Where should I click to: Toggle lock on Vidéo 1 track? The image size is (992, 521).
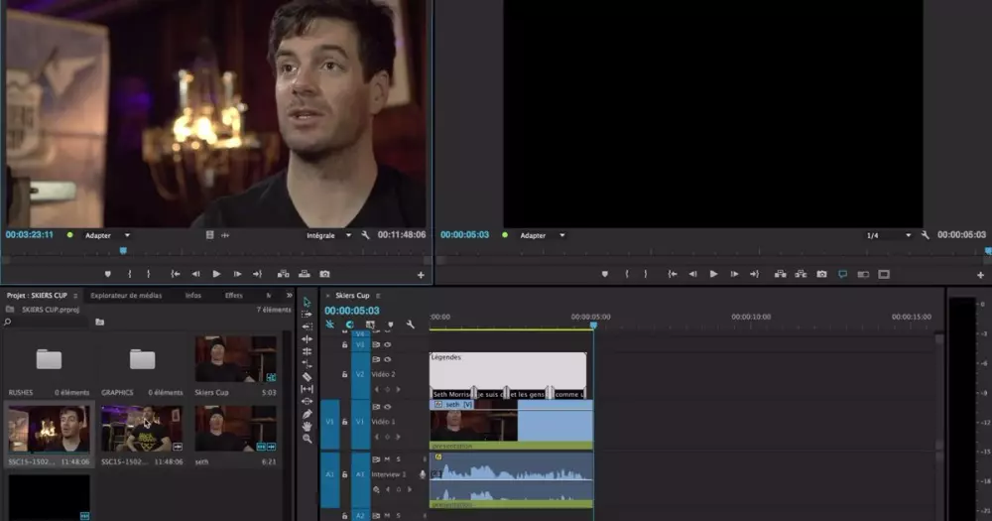click(x=345, y=421)
